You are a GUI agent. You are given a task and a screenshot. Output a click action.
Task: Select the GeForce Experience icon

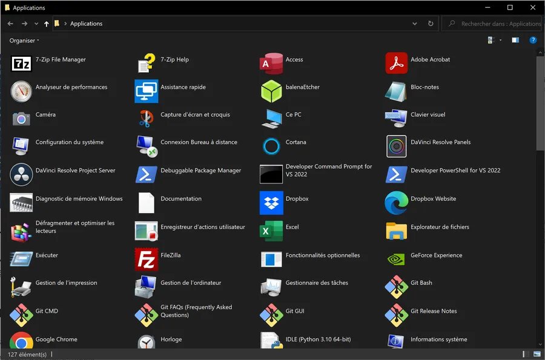(396, 260)
